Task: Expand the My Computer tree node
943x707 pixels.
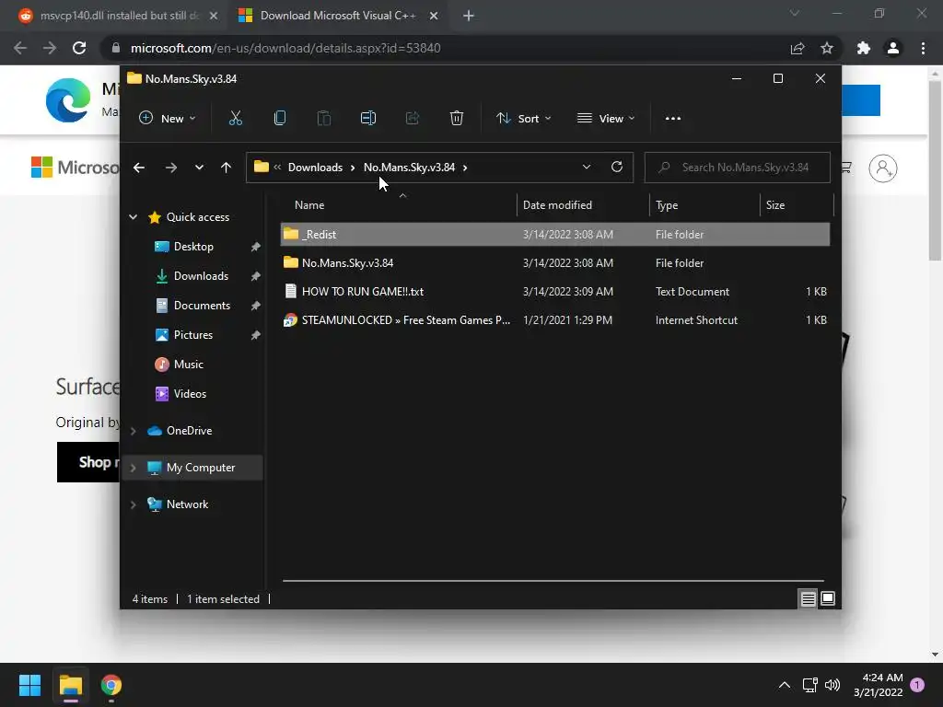Action: pyautogui.click(x=133, y=468)
